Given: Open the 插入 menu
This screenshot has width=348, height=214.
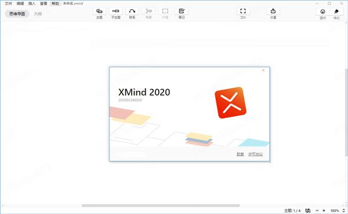Looking at the screenshot, I should pyautogui.click(x=32, y=3).
